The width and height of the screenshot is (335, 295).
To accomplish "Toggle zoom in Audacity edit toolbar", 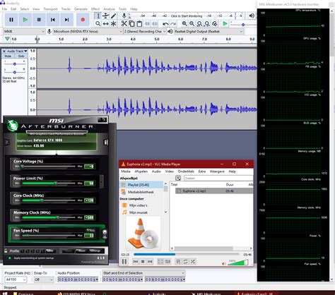I will [x=215, y=23].
